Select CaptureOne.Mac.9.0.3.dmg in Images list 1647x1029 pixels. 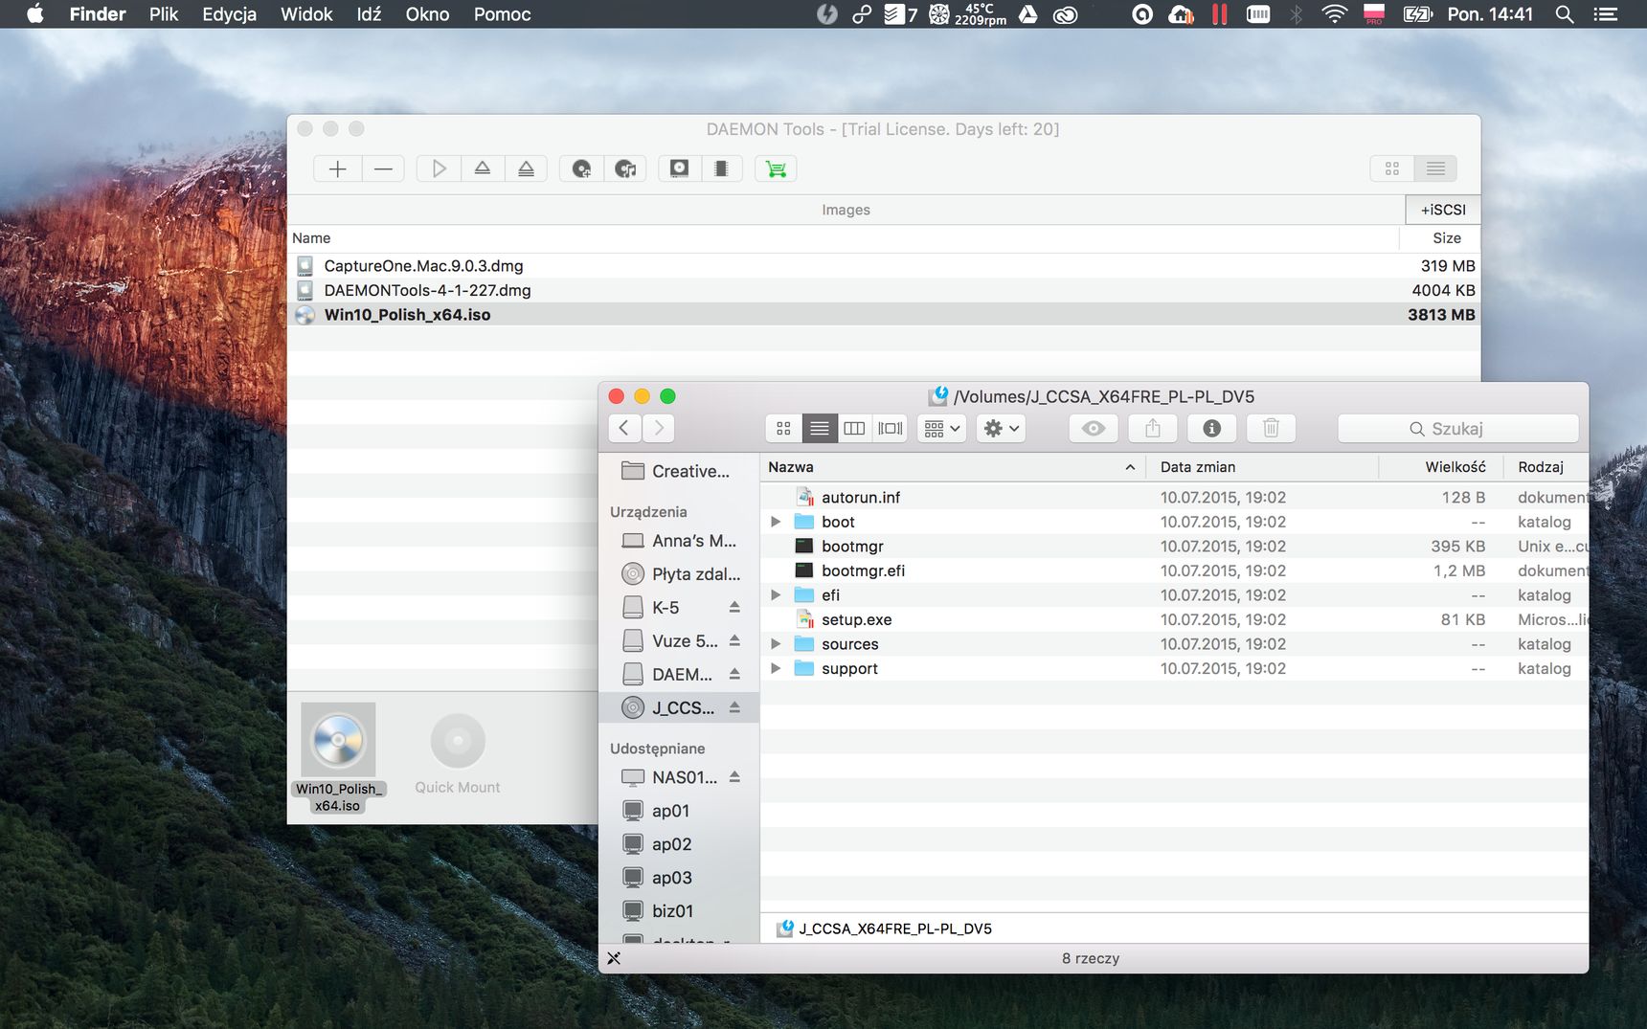tap(884, 266)
